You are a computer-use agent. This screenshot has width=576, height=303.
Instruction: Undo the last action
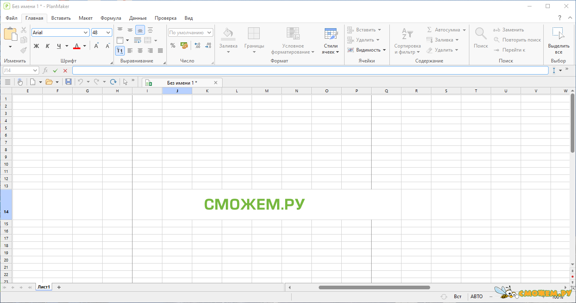coord(80,82)
